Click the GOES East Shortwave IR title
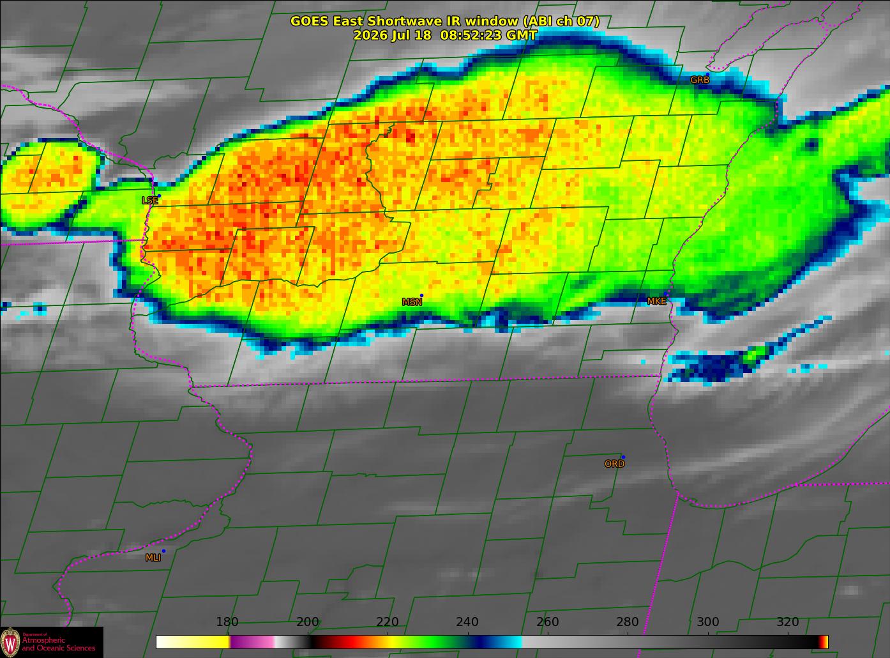 445,21
